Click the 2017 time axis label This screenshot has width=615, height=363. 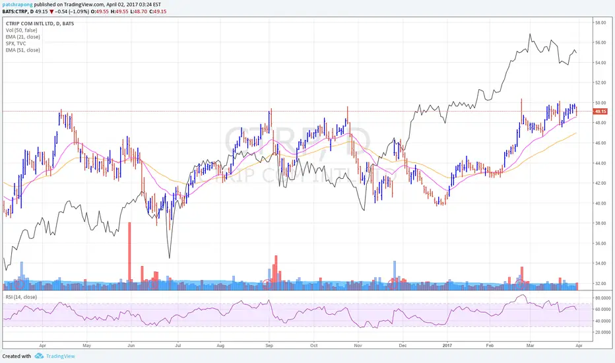pyautogui.click(x=447, y=346)
